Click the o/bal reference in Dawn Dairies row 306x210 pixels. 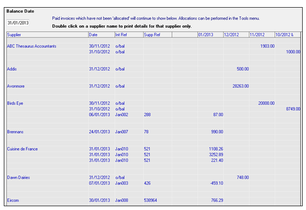120,178
